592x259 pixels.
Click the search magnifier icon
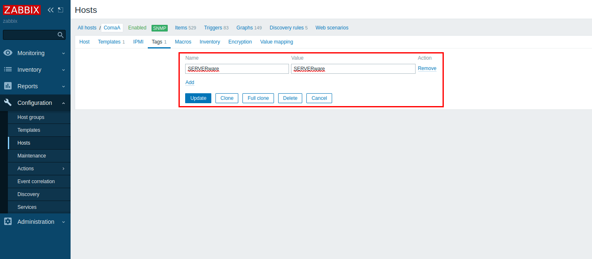61,35
